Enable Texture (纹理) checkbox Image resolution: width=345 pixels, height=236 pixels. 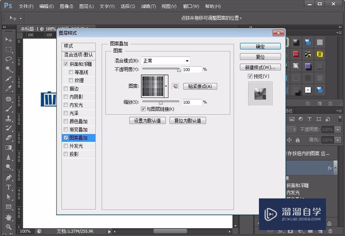[x=71, y=80]
